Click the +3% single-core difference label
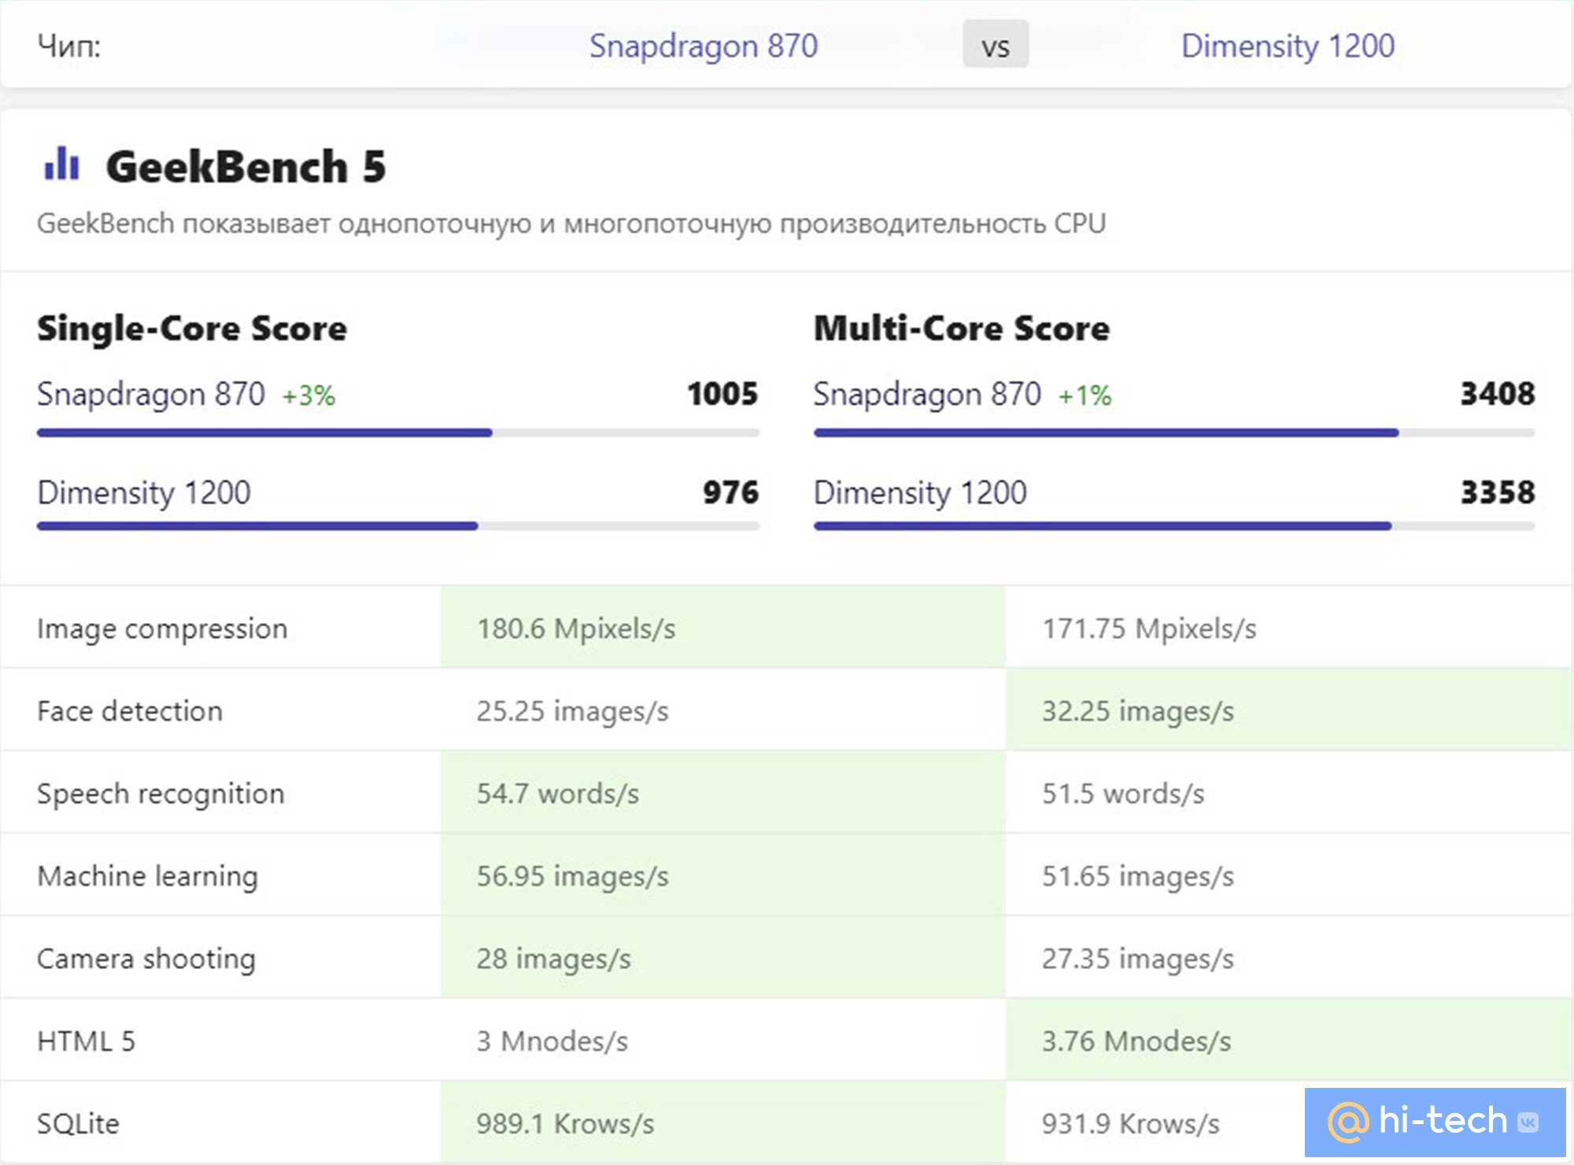Screen dimensions: 1574x1165 (x=309, y=396)
